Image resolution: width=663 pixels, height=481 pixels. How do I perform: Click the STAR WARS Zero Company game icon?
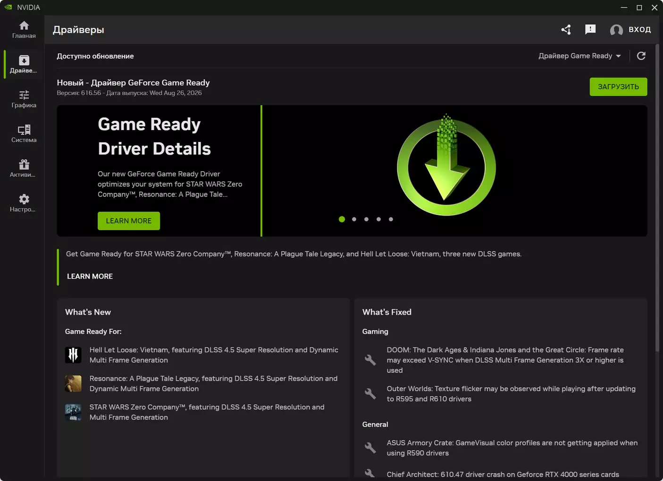click(73, 412)
